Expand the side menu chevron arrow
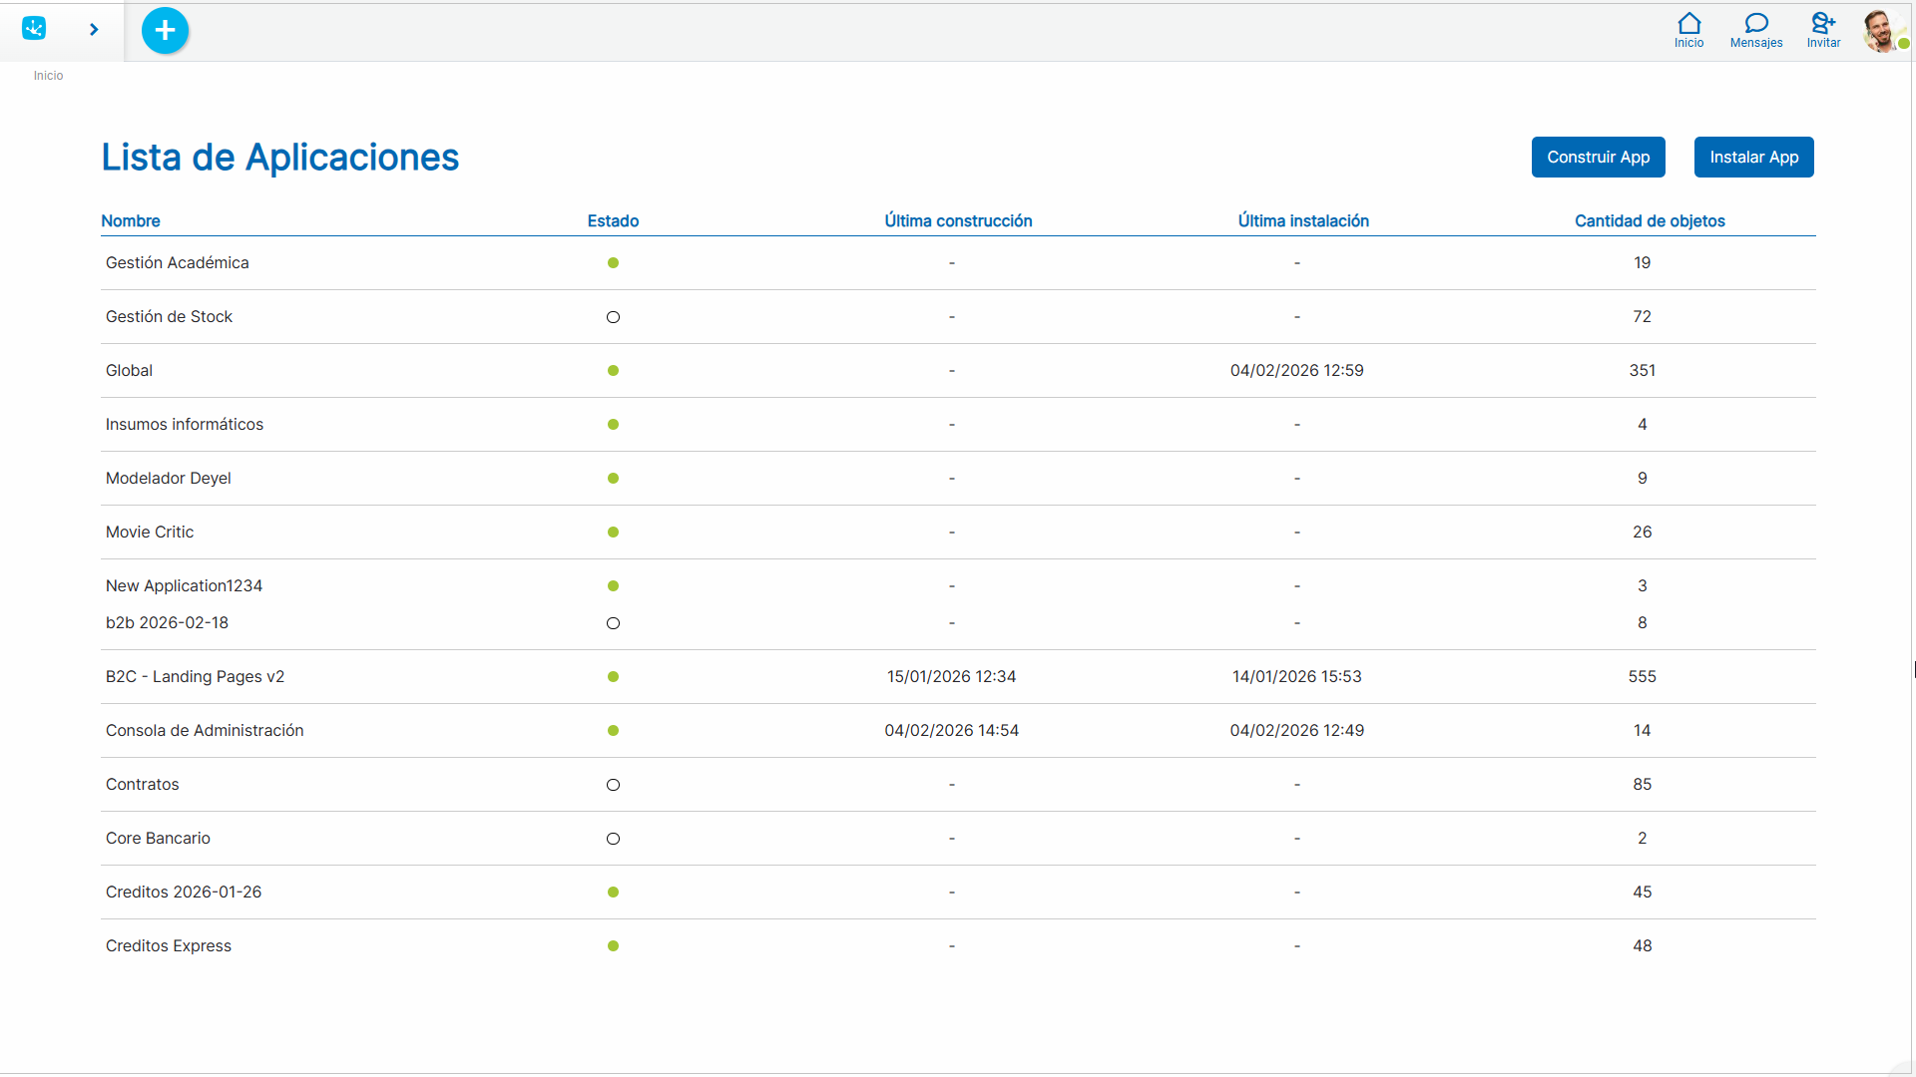This screenshot has height=1077, width=1916. (94, 30)
